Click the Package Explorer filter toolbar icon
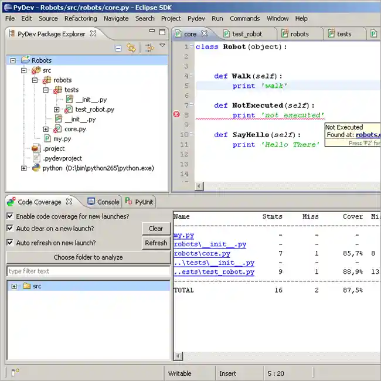The image size is (381, 381). pos(149,47)
